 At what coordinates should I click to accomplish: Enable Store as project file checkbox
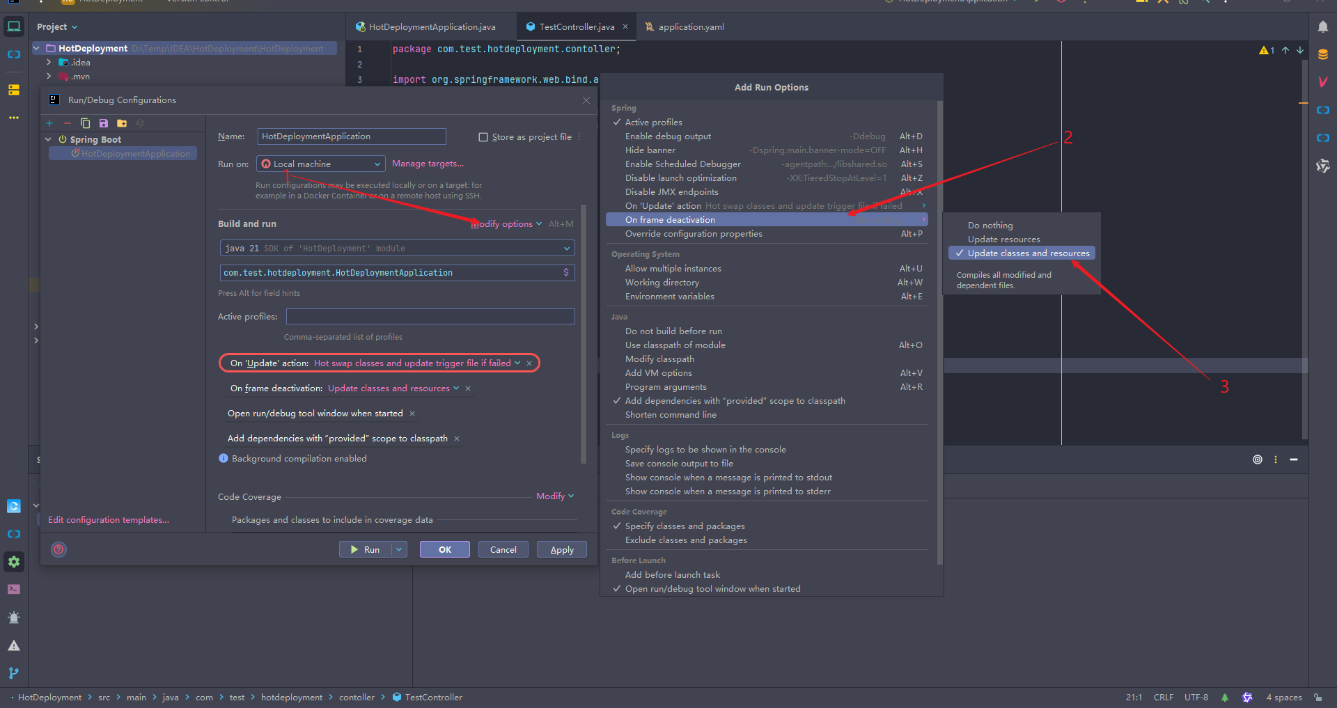(483, 137)
